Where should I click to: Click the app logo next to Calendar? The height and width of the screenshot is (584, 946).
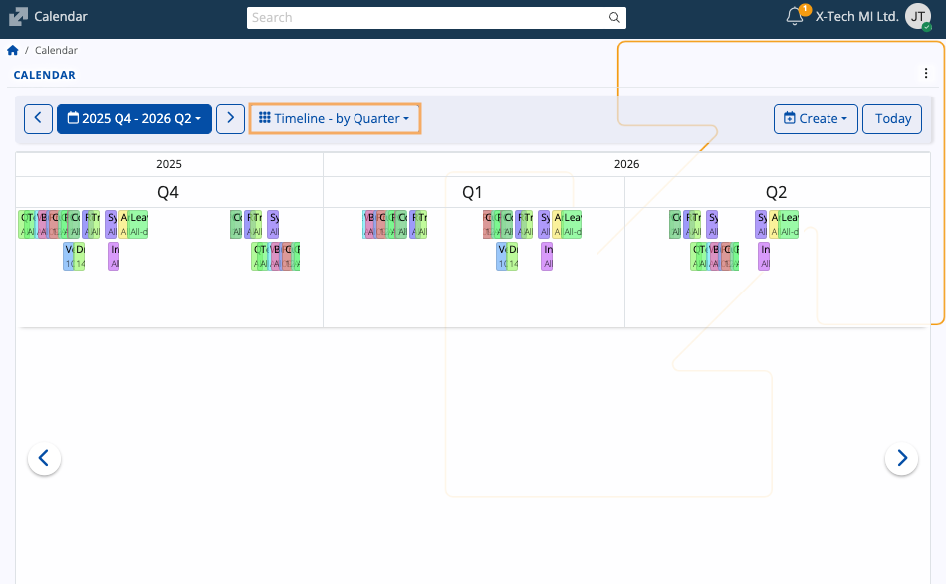coord(18,17)
